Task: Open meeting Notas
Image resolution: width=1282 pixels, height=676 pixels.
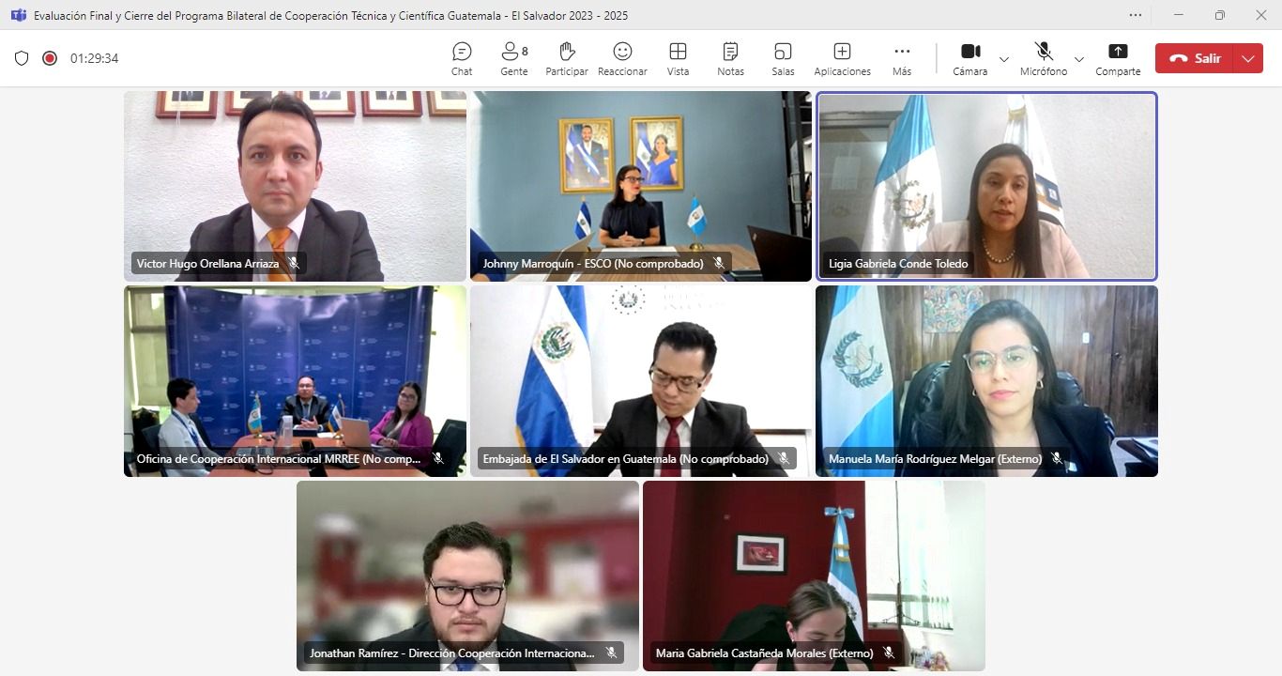Action: click(730, 58)
